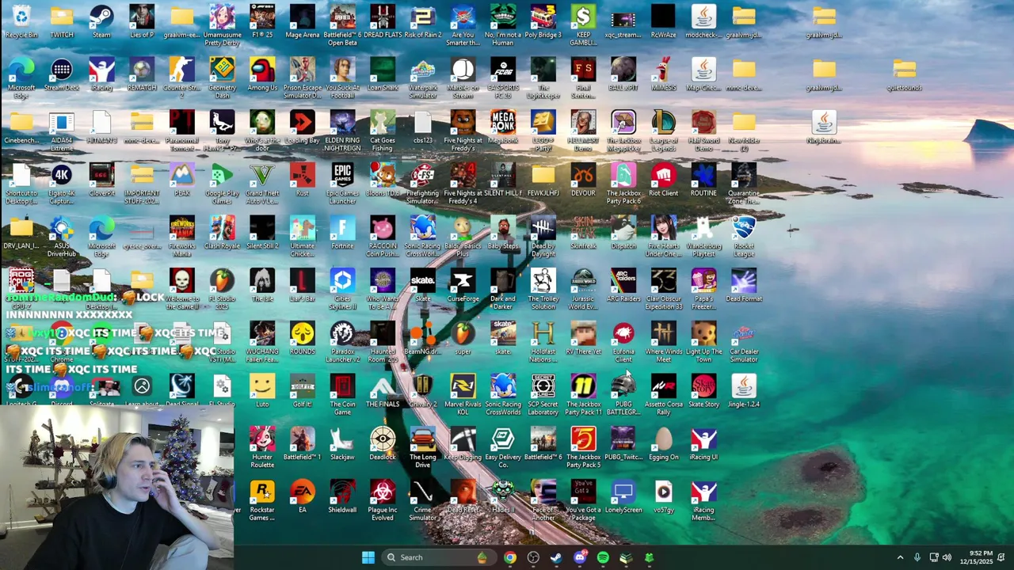1014x570 pixels.
Task: Select the BeamNG.drive desktop icon
Action: point(423,339)
